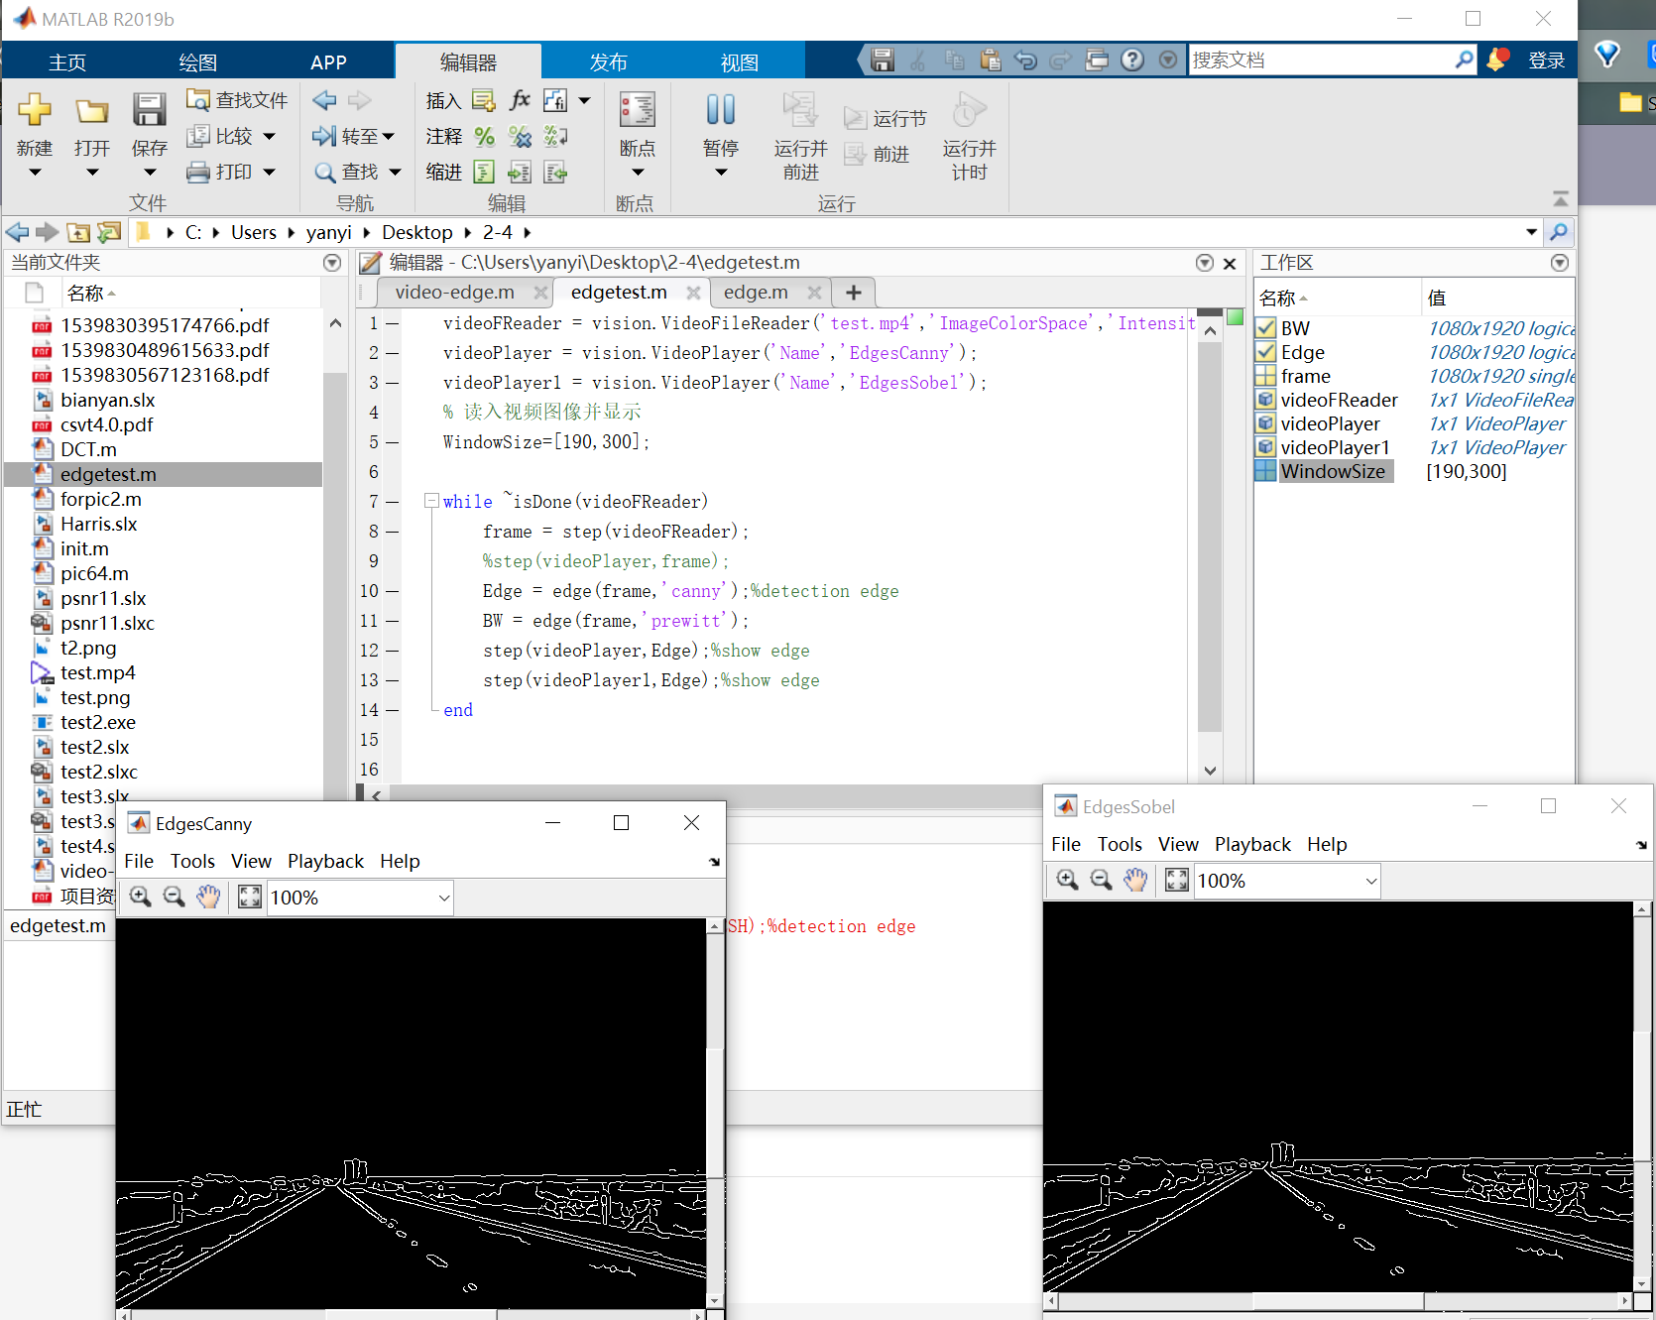Click the Save (保存) icon in toolbar
Screen dimensions: 1656x1320
click(149, 110)
